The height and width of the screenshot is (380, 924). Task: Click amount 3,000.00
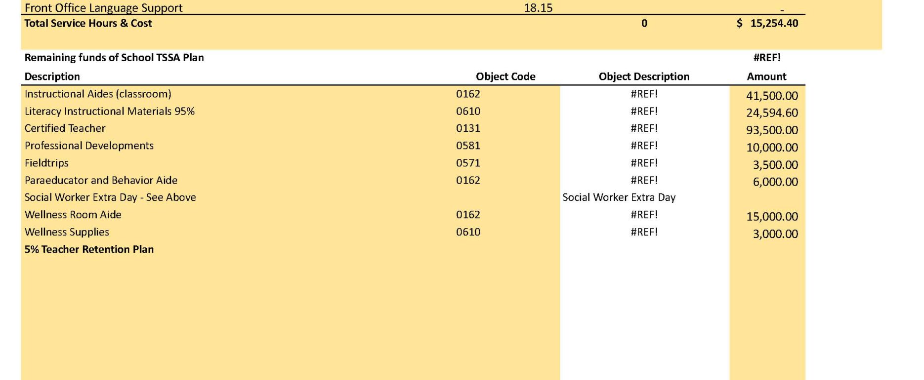click(775, 234)
